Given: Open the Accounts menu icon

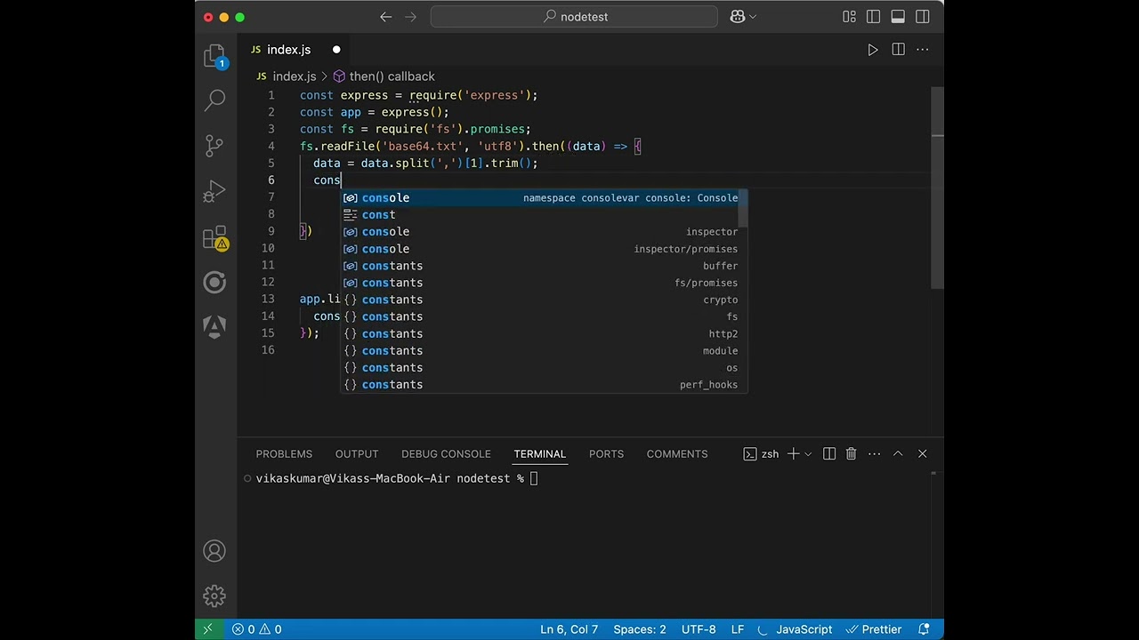Looking at the screenshot, I should (x=214, y=550).
